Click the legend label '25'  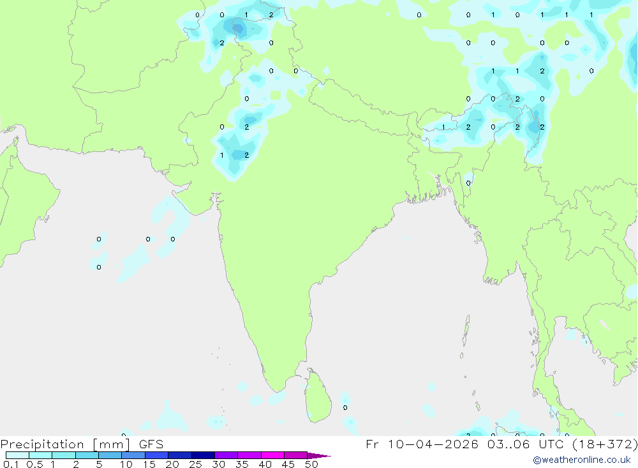tap(195, 464)
